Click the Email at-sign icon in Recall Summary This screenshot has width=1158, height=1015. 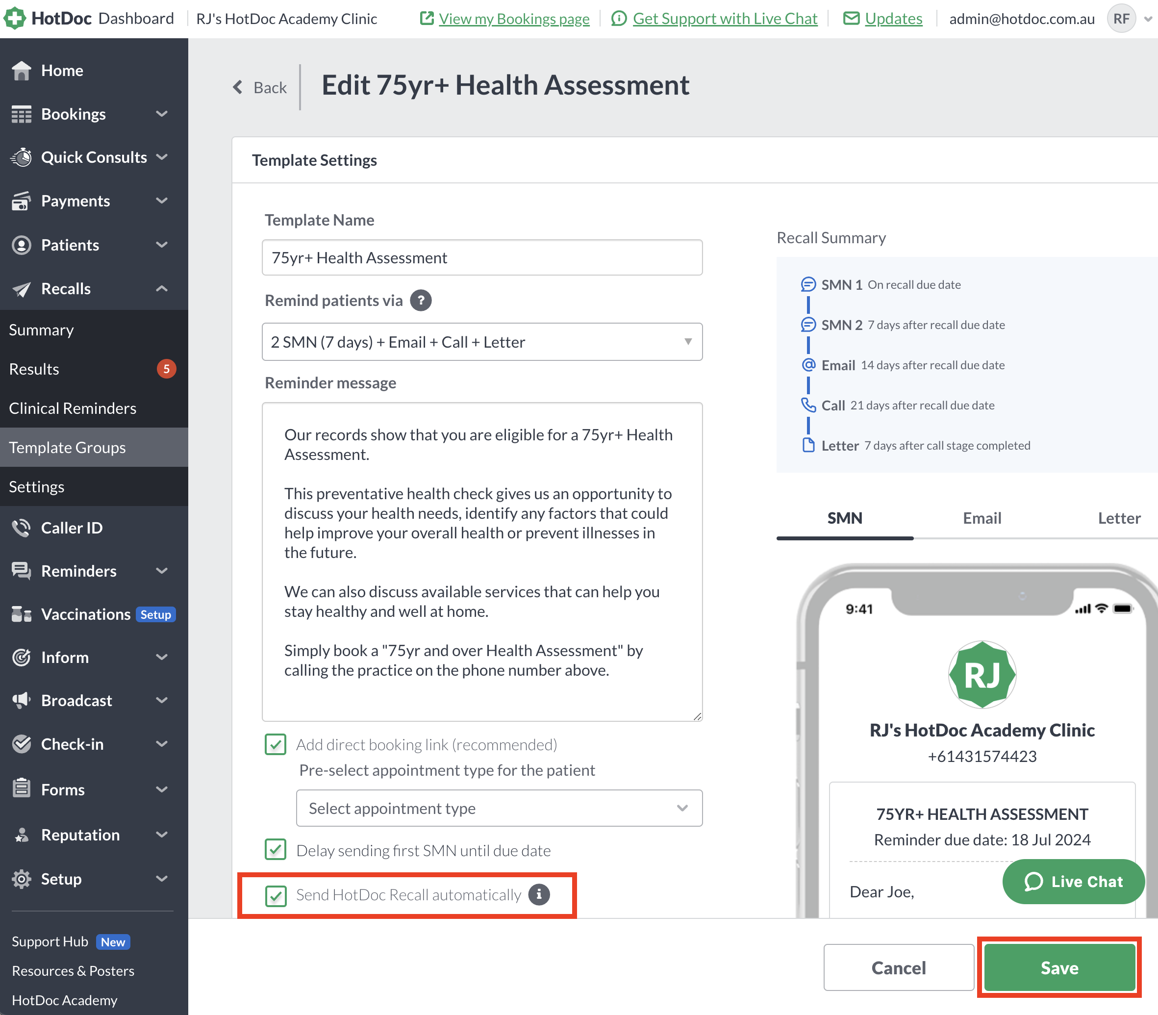[x=808, y=364]
